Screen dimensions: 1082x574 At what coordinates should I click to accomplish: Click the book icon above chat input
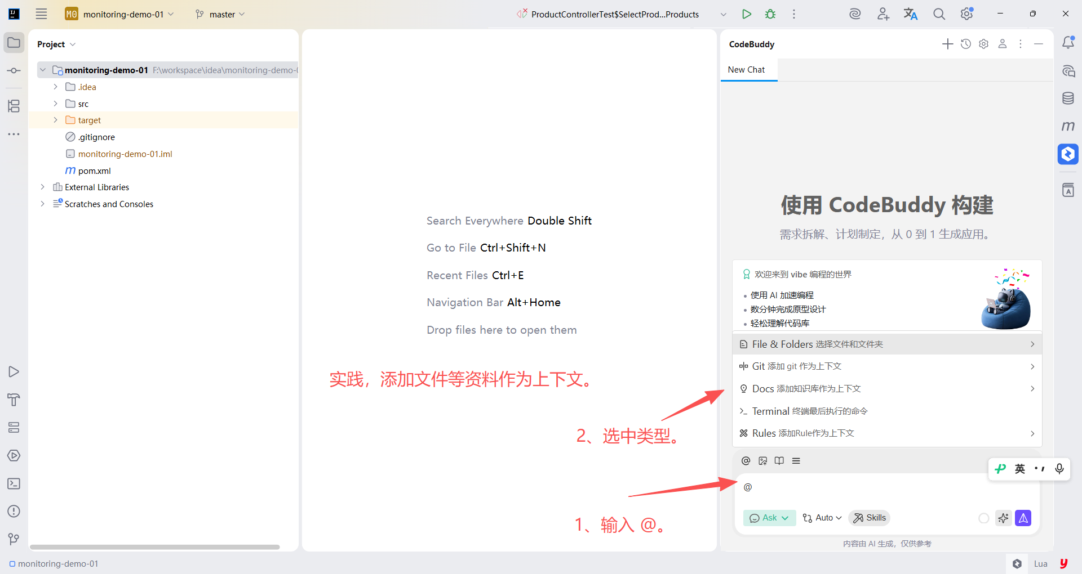click(779, 461)
